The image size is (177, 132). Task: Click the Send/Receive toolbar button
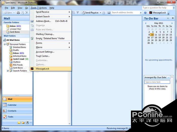click(90, 13)
